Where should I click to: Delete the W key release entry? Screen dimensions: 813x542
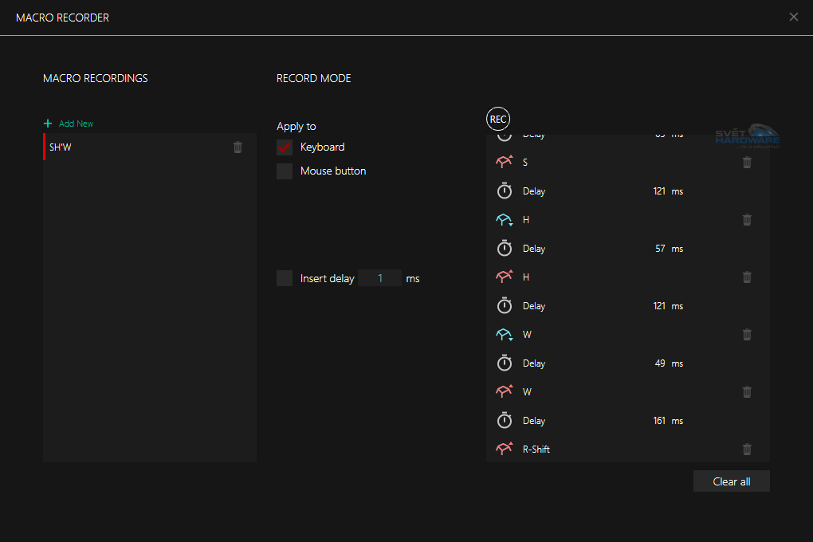pos(747,392)
